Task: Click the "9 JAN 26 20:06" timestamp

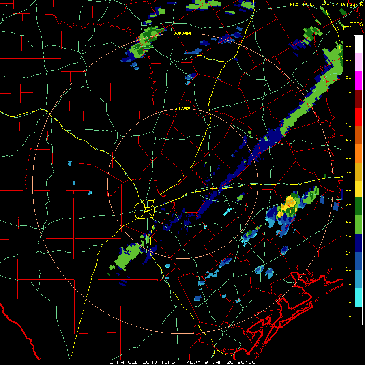Action: click(230, 362)
